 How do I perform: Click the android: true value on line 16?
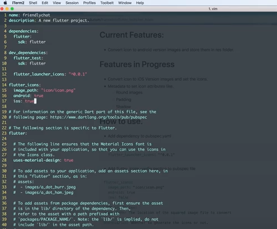pyautogui.click(x=39, y=96)
